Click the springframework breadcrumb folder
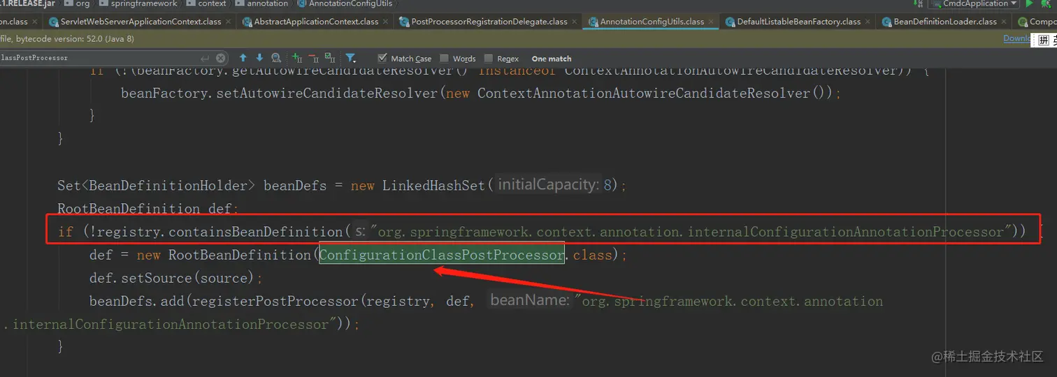The width and height of the screenshot is (1057, 377). (138, 3)
